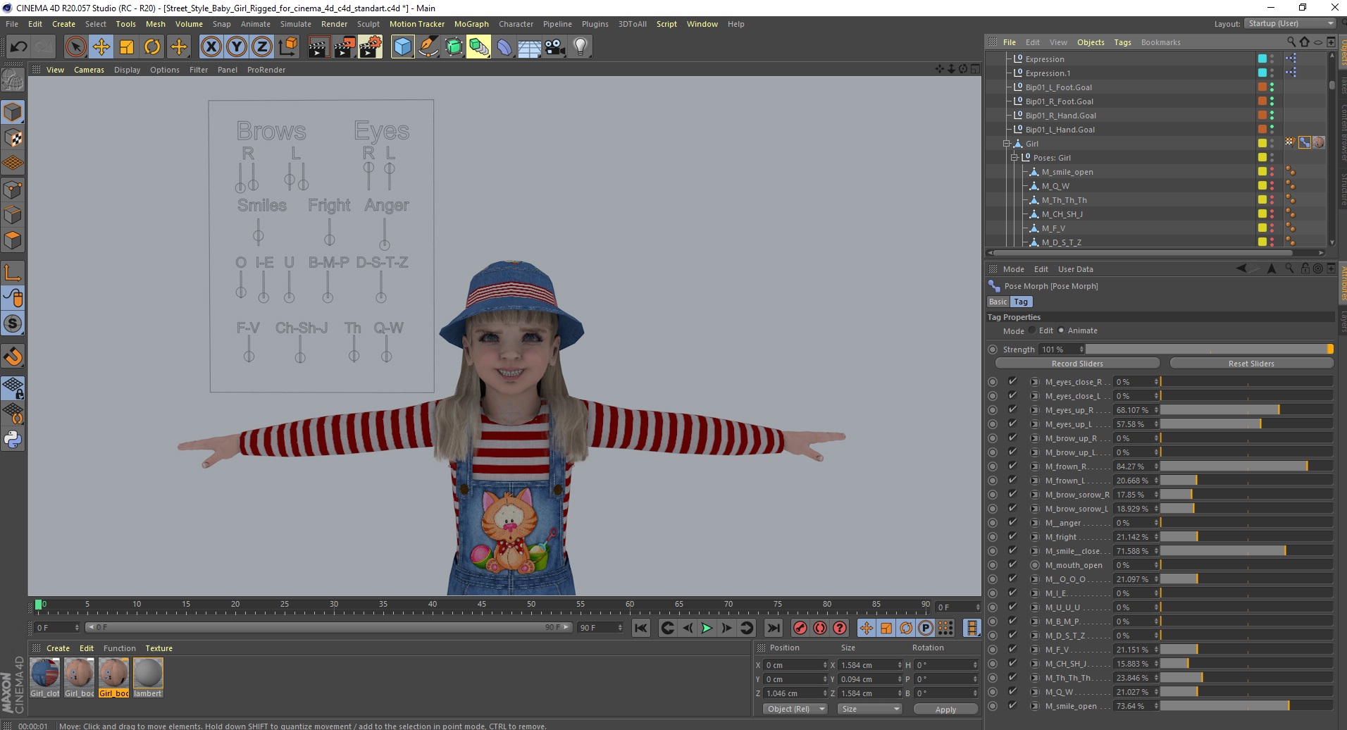1347x730 pixels.
Task: Uncheck M_eyes_up_R checkbox
Action: [x=1012, y=409]
